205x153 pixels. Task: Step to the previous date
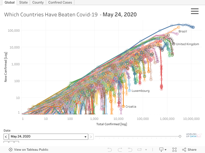coord(6,137)
